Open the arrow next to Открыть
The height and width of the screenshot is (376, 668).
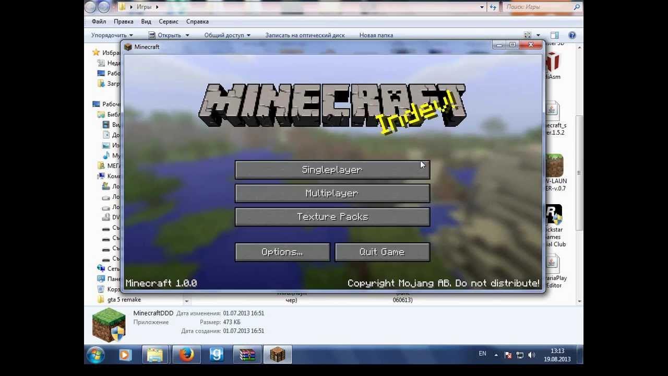(x=187, y=36)
